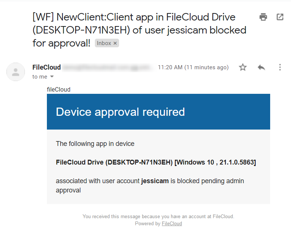Remove the Inbox label with x
Image resolution: width=291 pixels, height=239 pixels.
(x=115, y=43)
